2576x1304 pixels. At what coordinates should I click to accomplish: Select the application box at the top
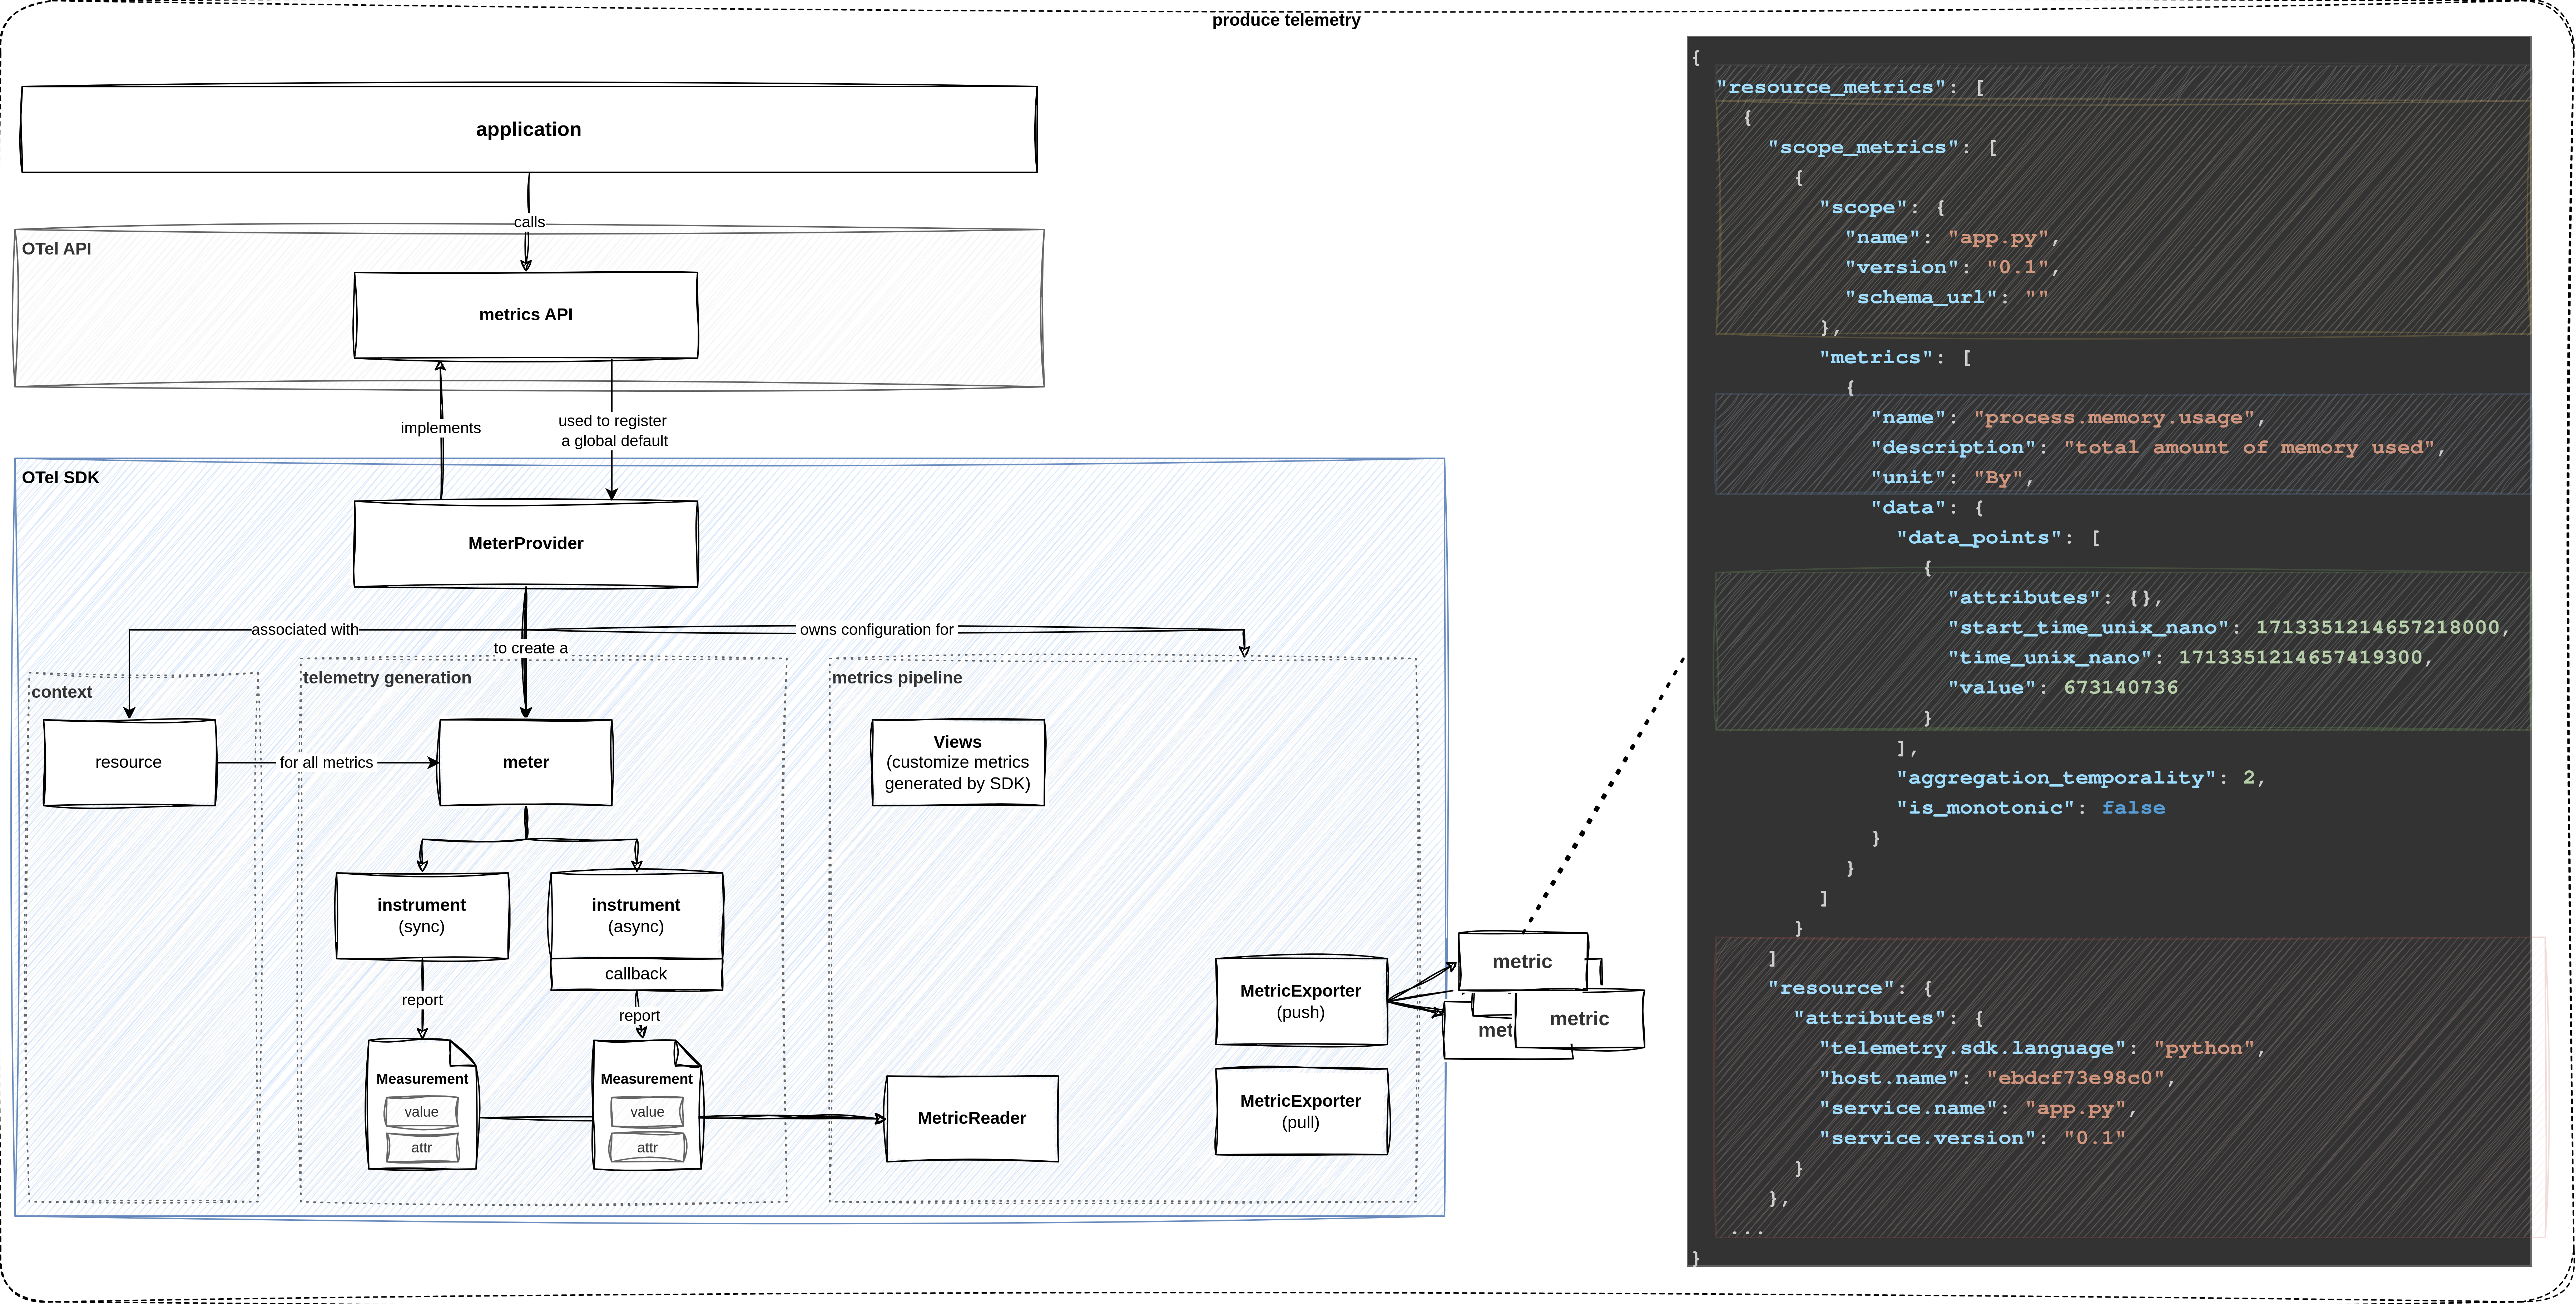pos(529,129)
